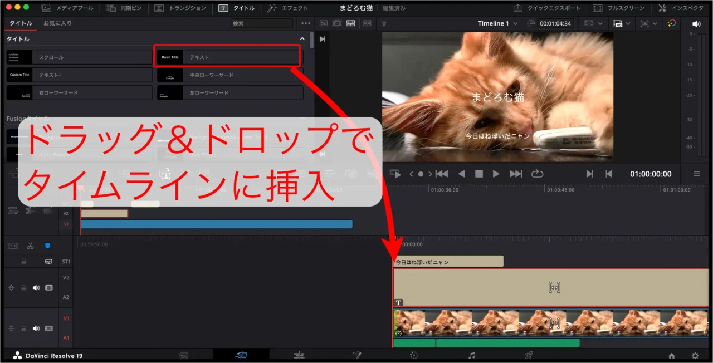Lock the ST1 subtitle track
The height and width of the screenshot is (363, 713).
coord(23,261)
